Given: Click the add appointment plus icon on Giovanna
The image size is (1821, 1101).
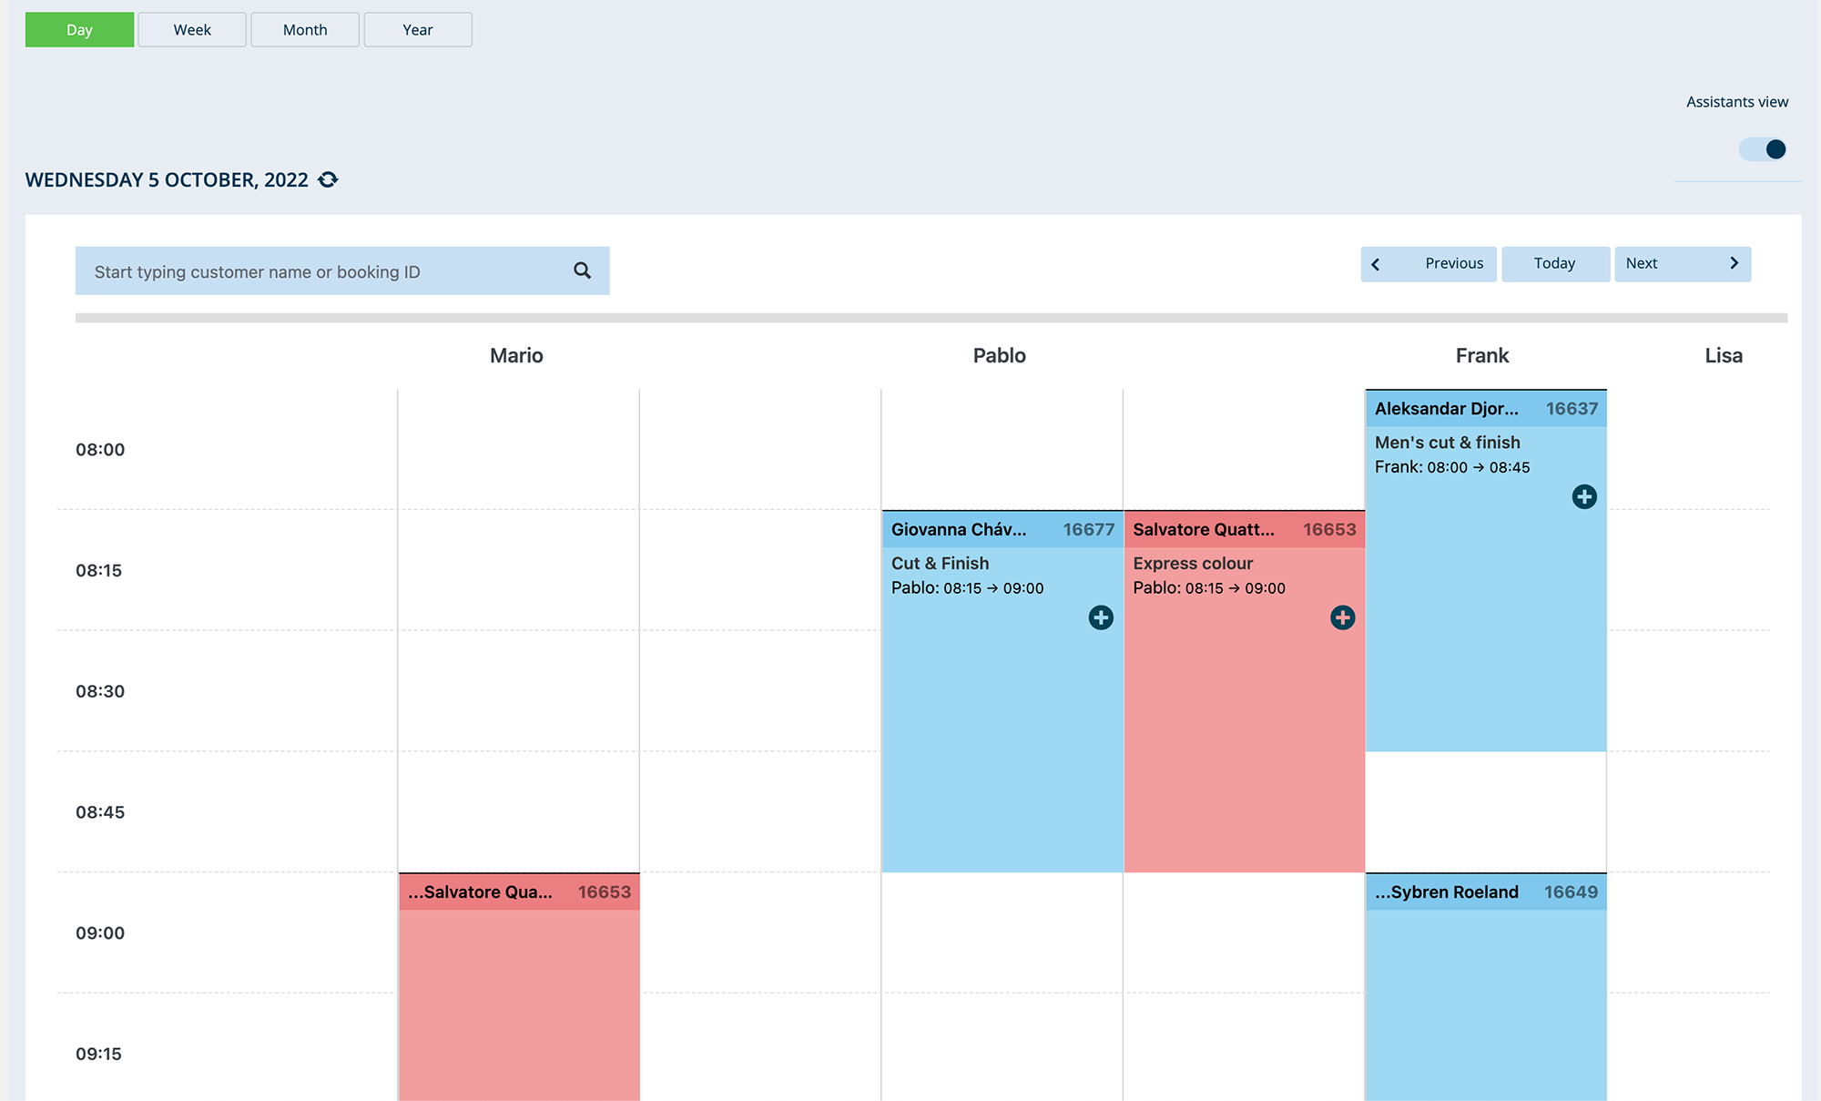Looking at the screenshot, I should coord(1099,617).
